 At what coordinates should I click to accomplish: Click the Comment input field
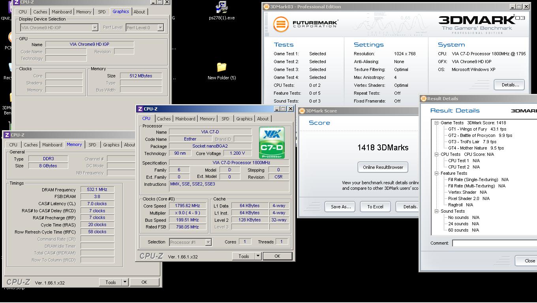tap(494, 243)
